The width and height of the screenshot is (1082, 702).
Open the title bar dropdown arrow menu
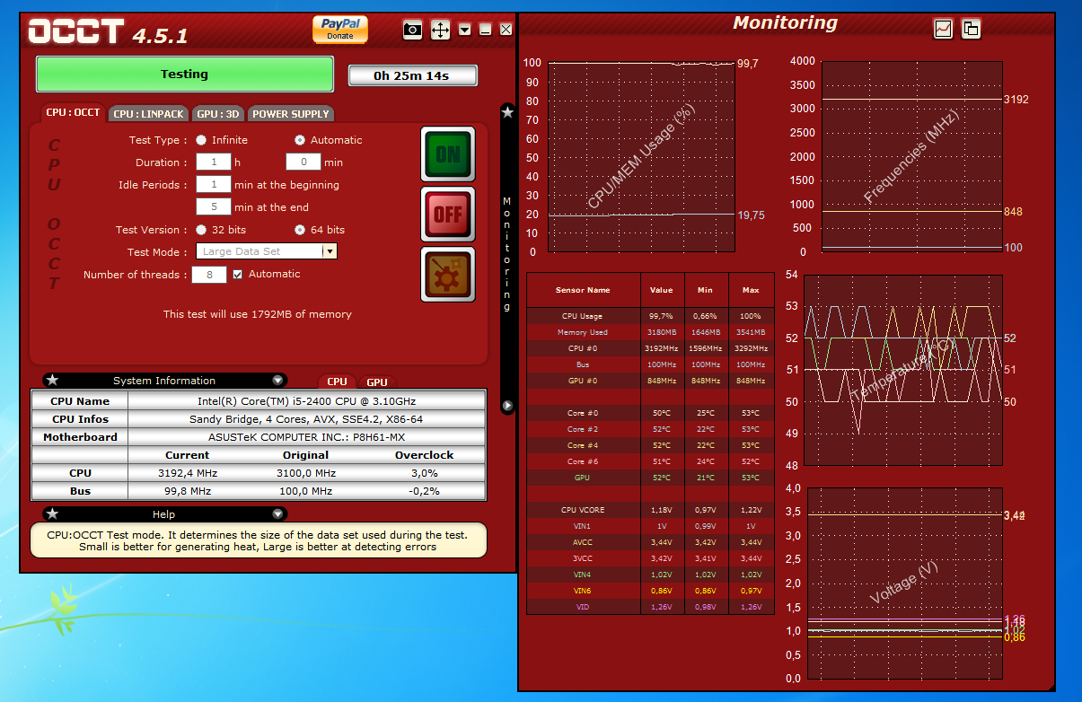[464, 30]
